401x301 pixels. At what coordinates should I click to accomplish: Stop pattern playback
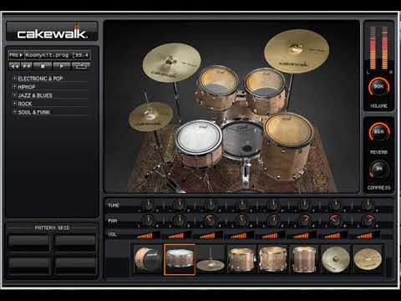[43, 66]
